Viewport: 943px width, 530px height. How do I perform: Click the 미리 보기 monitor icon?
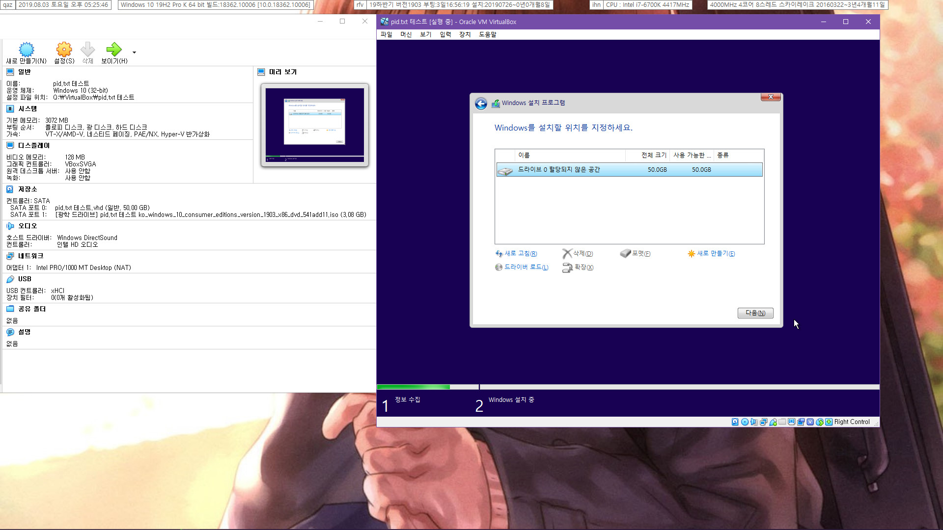click(261, 72)
